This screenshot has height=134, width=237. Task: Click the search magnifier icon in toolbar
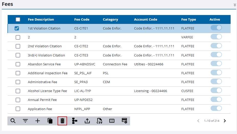coord(13,121)
